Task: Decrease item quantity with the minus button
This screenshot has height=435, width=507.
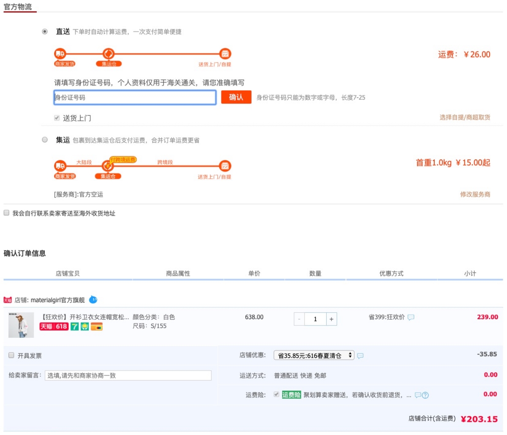Action: click(x=299, y=319)
